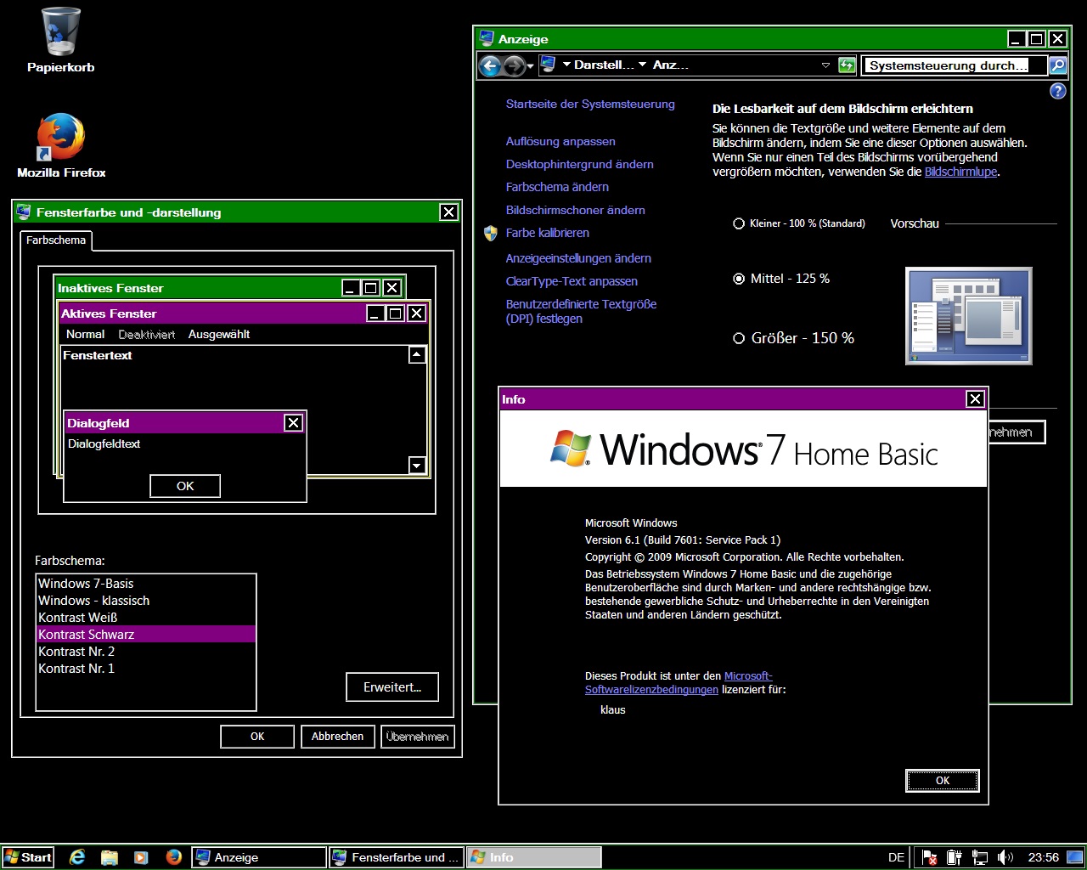1087x870 pixels.
Task: Click the Vorschau preview thumbnail image
Action: (x=969, y=316)
